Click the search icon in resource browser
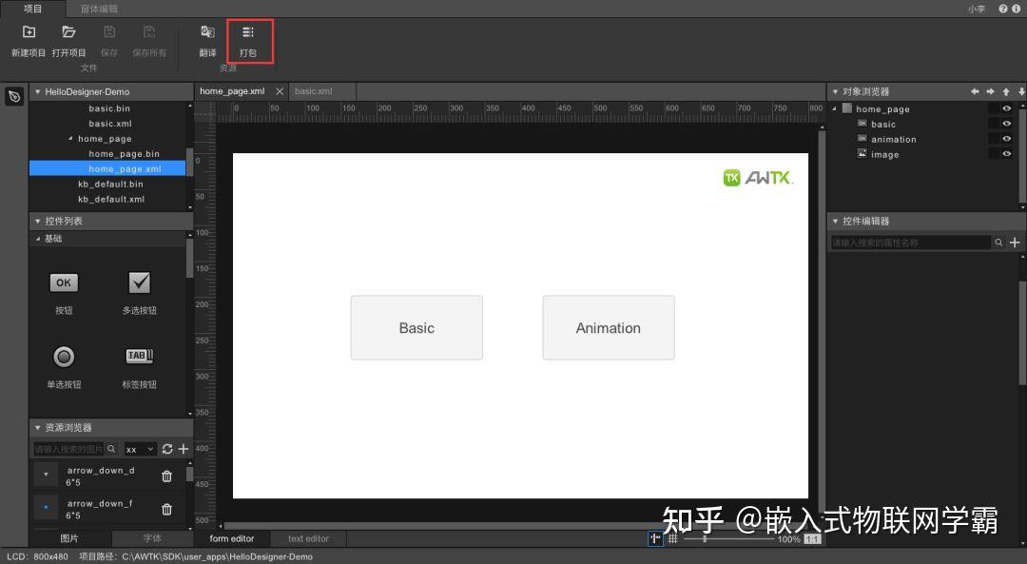This screenshot has width=1027, height=564. tap(111, 449)
